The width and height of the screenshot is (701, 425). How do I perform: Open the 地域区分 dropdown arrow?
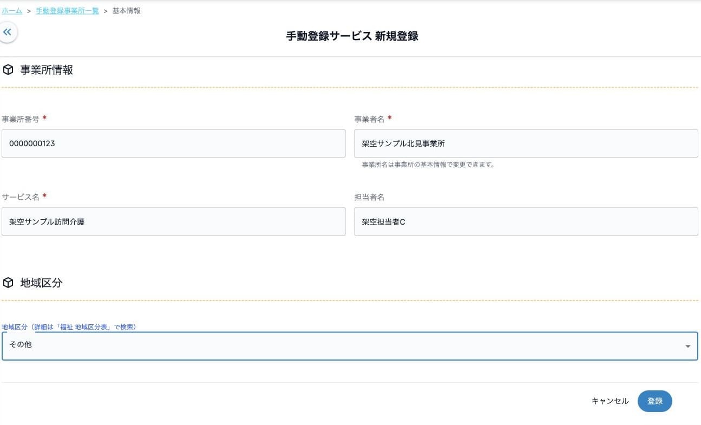(x=687, y=346)
